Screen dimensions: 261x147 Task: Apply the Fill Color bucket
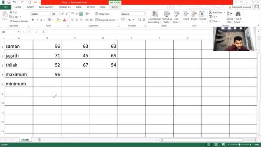(58, 20)
